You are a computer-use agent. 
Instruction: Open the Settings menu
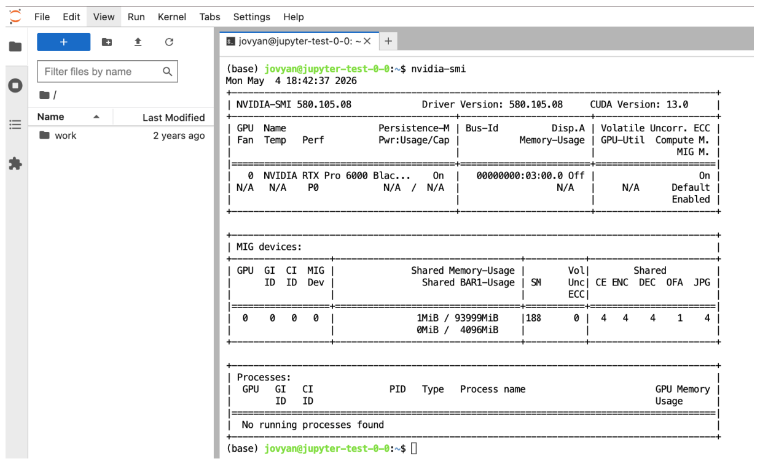click(252, 17)
